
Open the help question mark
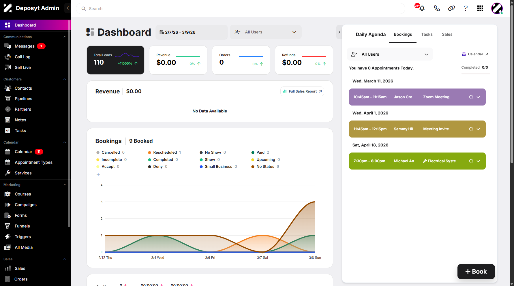(x=466, y=8)
